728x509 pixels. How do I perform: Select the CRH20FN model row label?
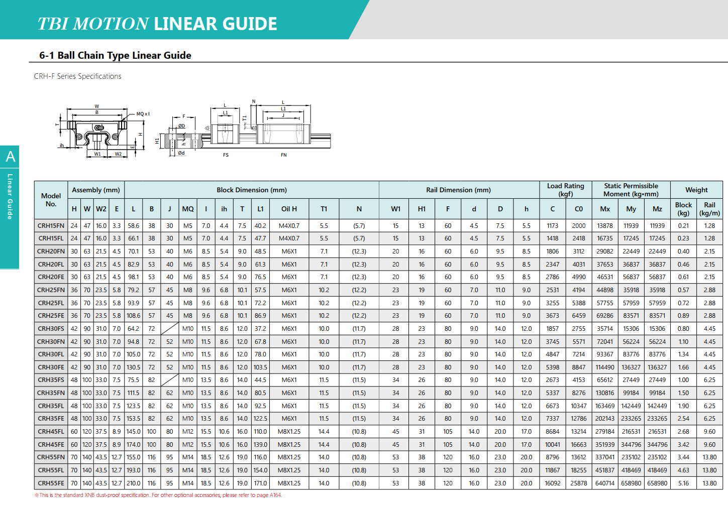point(51,251)
